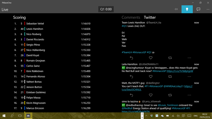Open Windows Task View in taskbar
212x119 pixels.
(20, 116)
